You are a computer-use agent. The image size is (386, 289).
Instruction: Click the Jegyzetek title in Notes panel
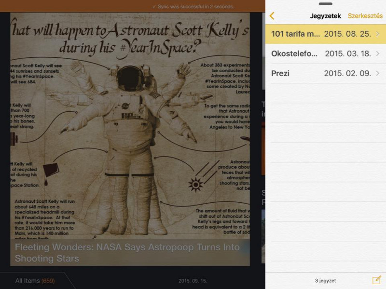[325, 16]
